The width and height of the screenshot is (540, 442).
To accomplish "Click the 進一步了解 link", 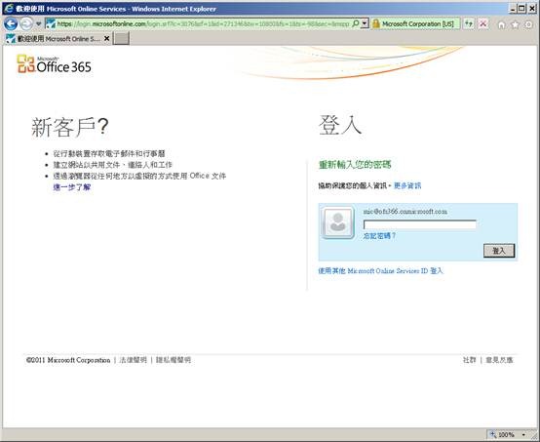I will tap(71, 187).
